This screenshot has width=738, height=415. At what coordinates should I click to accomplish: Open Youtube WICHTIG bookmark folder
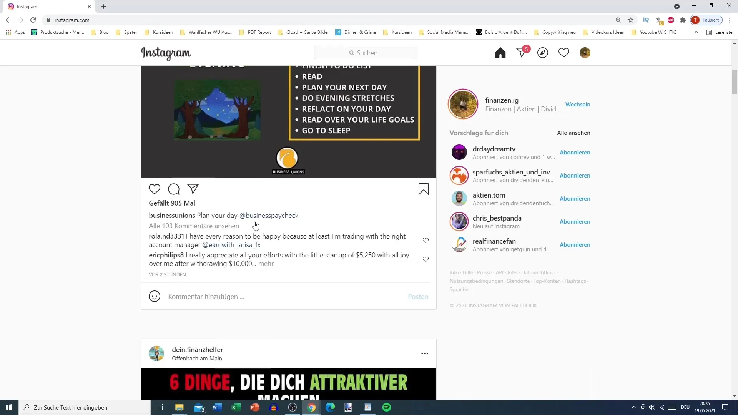654,32
